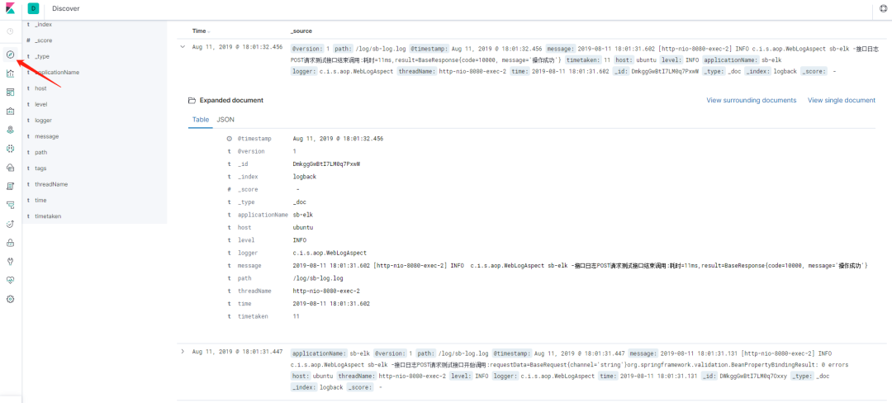Open Management gear icon in sidebar
This screenshot has height=403, width=892.
click(10, 299)
